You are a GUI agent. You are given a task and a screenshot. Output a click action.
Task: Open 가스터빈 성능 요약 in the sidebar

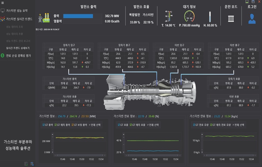click(x=17, y=11)
